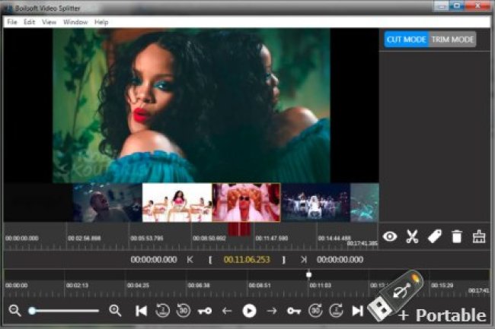Switch to CUT MODE
The width and height of the screenshot is (495, 329).
coord(406,40)
